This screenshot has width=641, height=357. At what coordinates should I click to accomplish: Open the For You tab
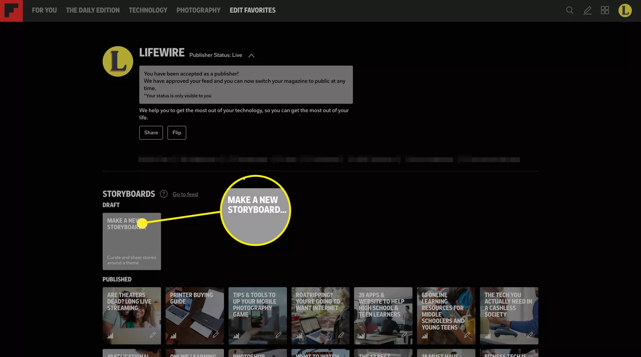(x=44, y=10)
